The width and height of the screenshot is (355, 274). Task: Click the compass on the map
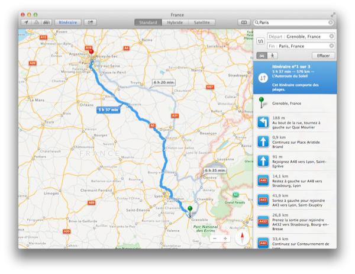coord(242,238)
